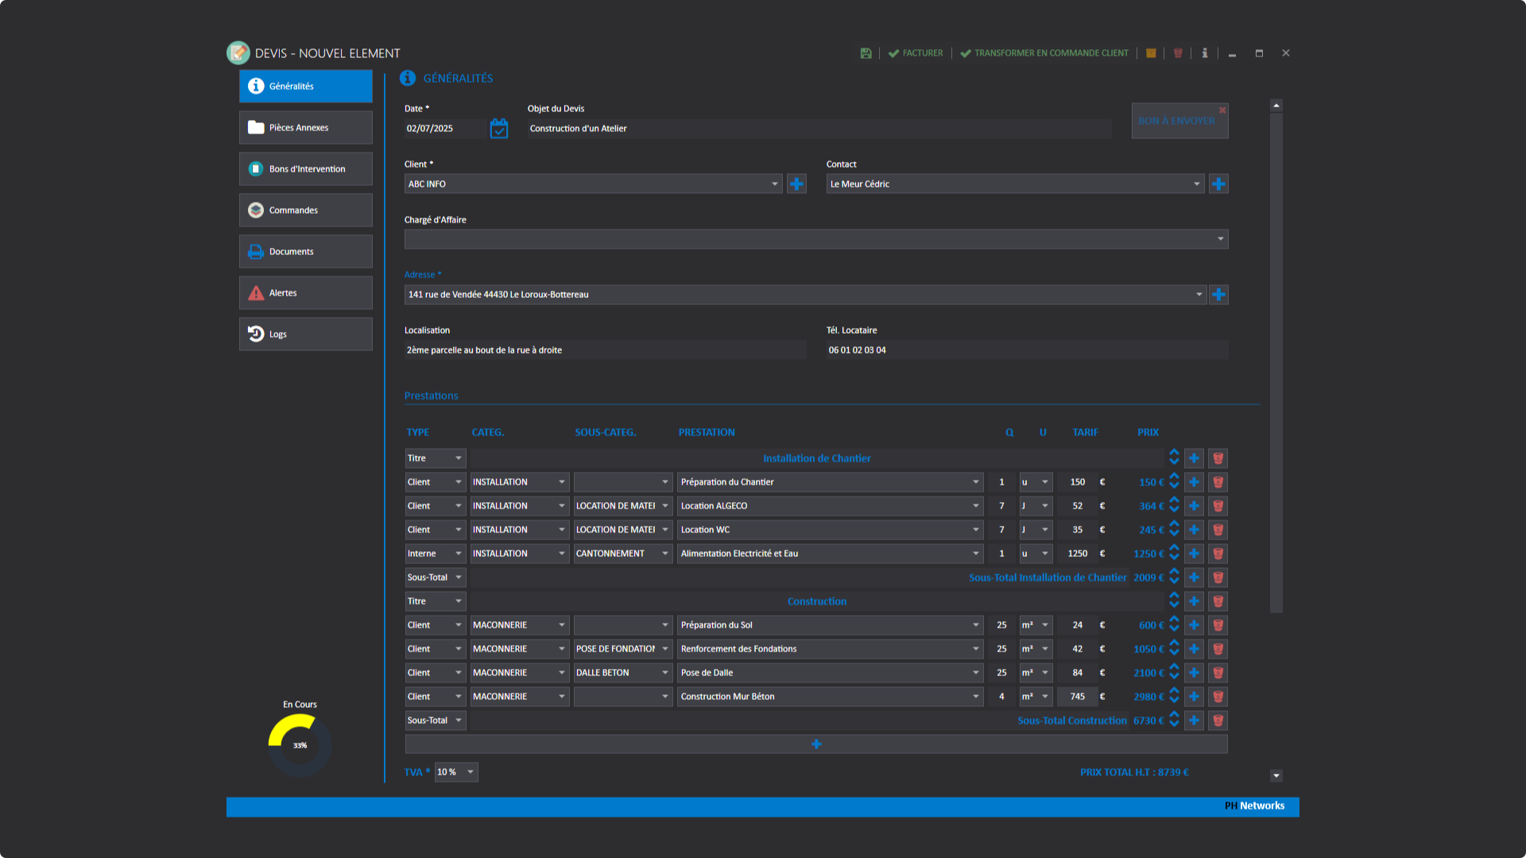Viewport: 1526px width, 858px height.
Task: Click the red trash icon in top toolbar
Action: (x=1178, y=53)
